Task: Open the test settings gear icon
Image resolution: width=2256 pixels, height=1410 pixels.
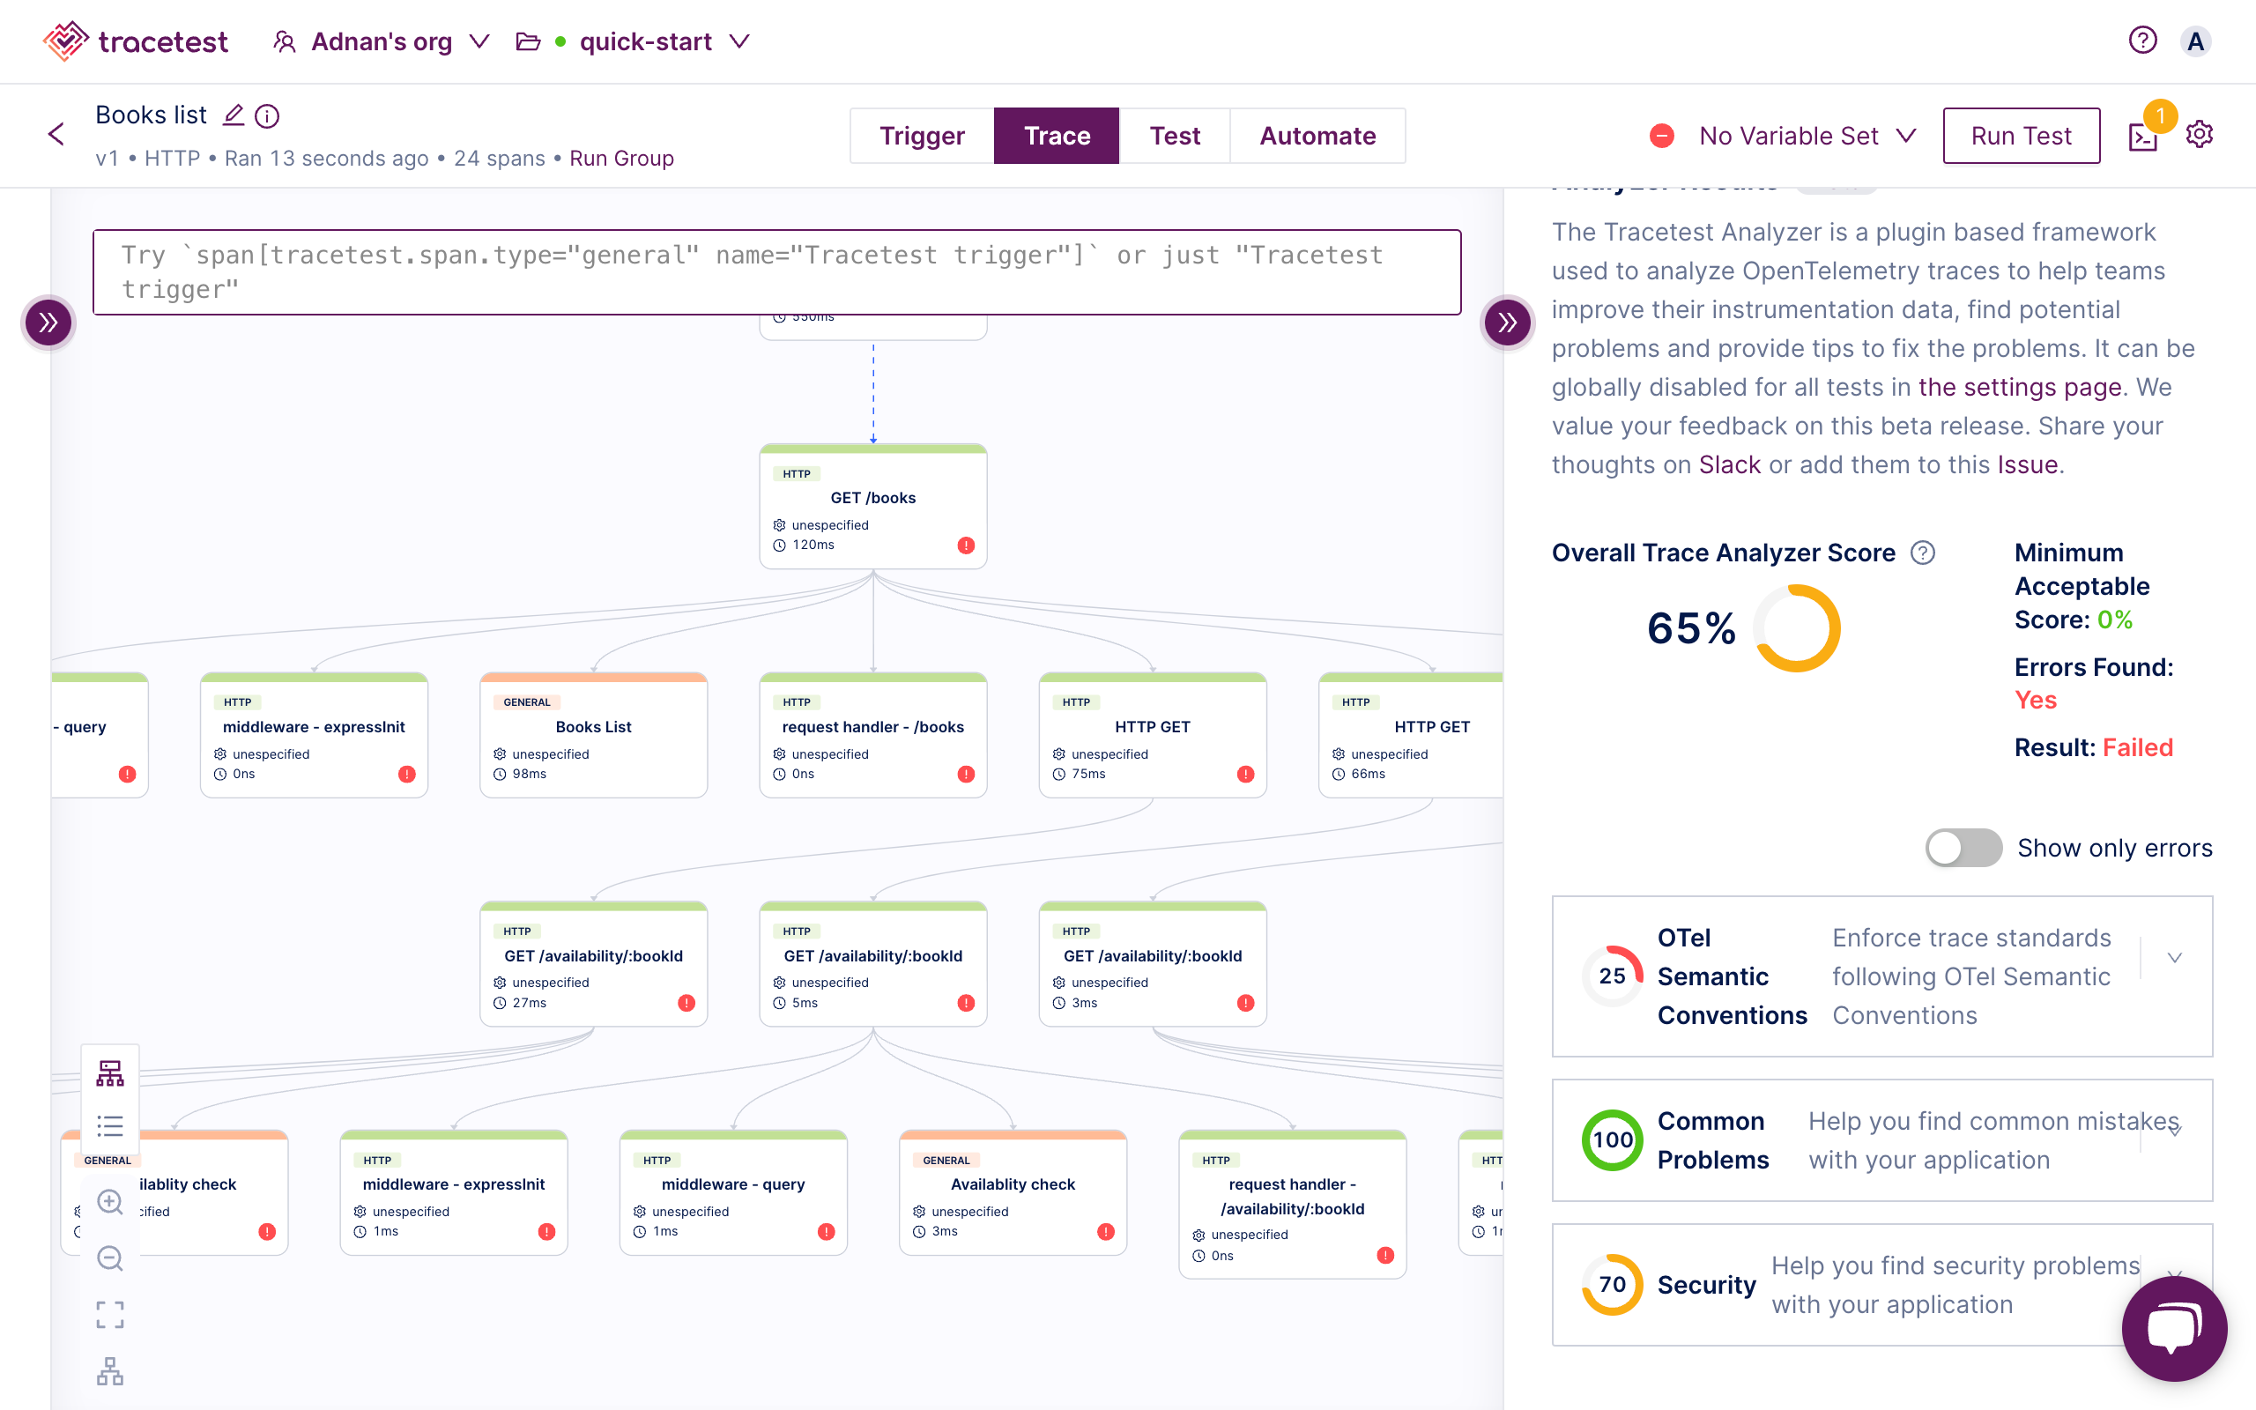Action: [2199, 134]
